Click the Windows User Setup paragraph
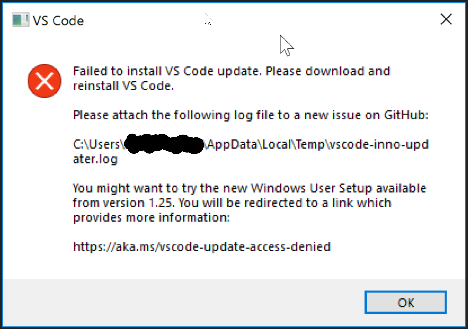Screen dimensions: 468x329 [x=249, y=203]
